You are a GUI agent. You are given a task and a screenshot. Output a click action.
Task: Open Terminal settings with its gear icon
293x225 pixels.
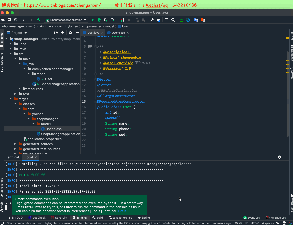[279, 157]
